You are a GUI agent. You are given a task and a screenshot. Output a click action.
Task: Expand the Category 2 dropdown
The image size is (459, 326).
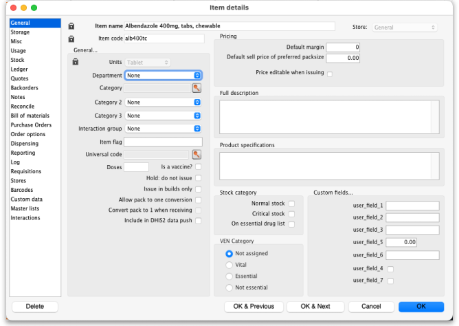pyautogui.click(x=164, y=102)
